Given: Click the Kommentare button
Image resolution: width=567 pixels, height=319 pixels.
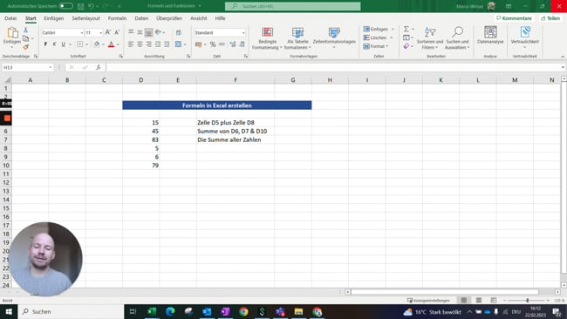Looking at the screenshot, I should pyautogui.click(x=514, y=18).
